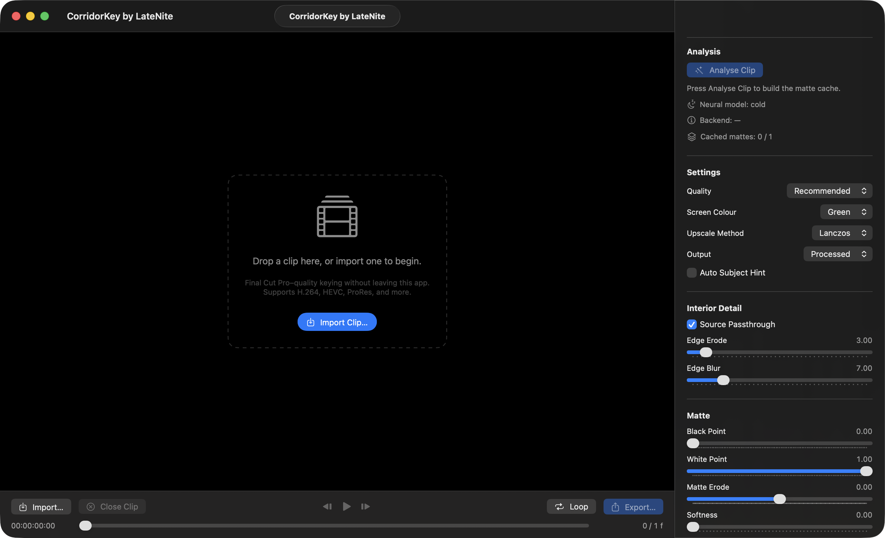Open the Quality dropdown
This screenshot has height=538, width=885.
829,191
